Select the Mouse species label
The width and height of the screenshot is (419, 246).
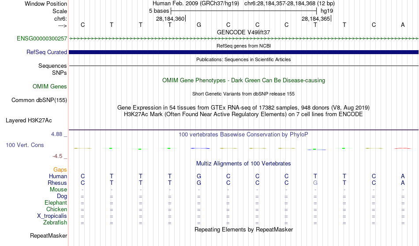pyautogui.click(x=58, y=190)
